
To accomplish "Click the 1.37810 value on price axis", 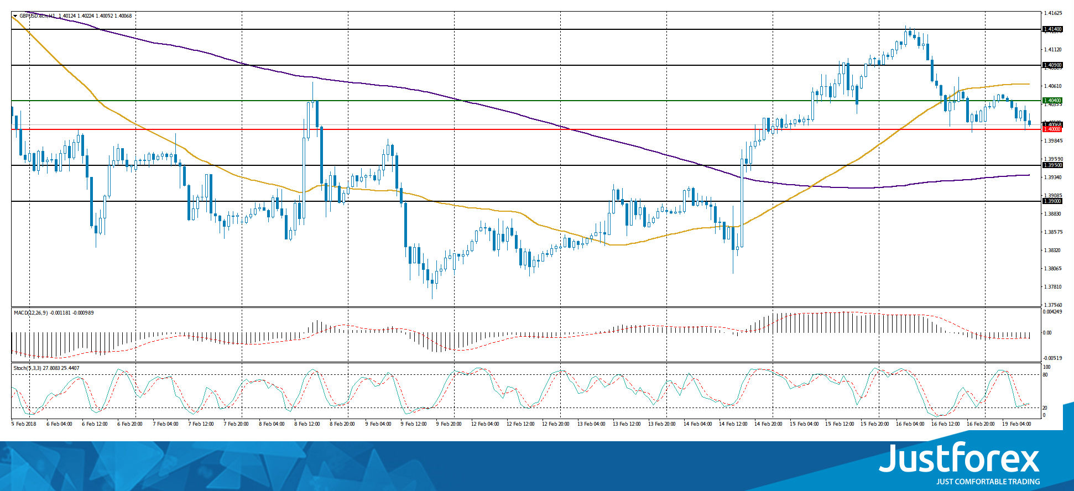I will coord(1052,287).
